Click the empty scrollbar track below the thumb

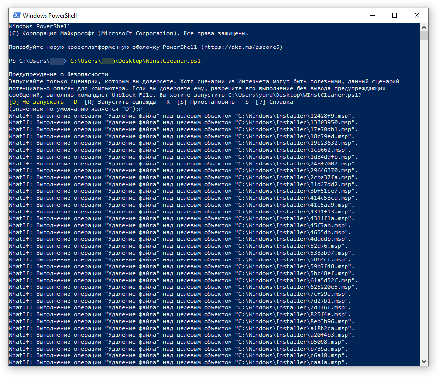[424, 196]
